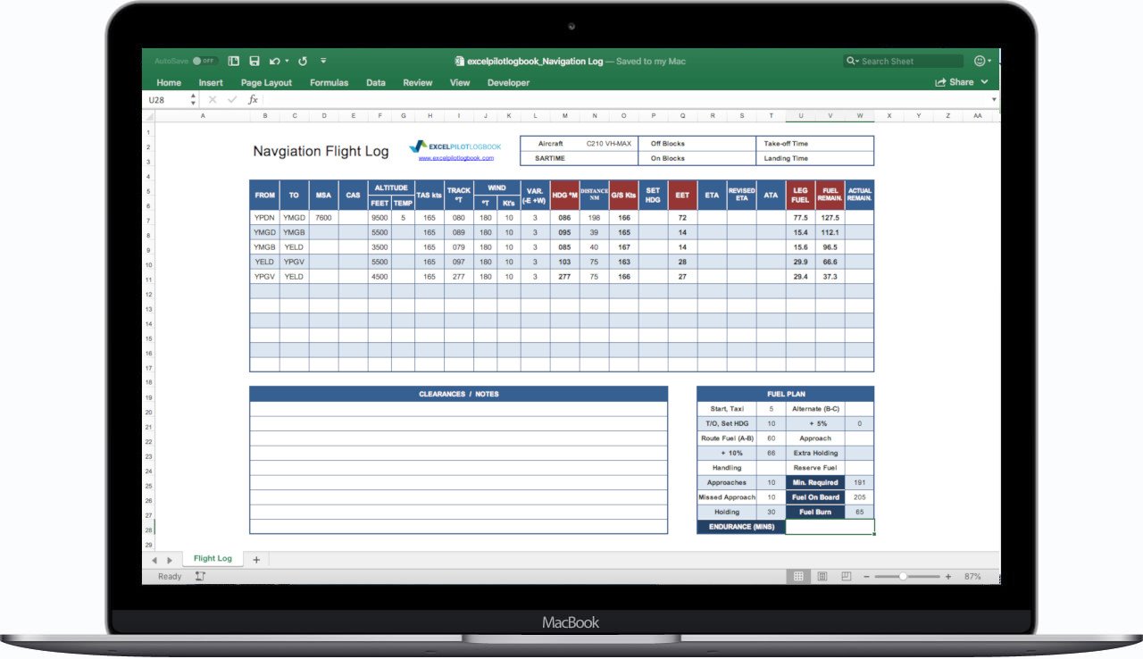Click the Share button
The height and width of the screenshot is (659, 1143).
coord(955,82)
